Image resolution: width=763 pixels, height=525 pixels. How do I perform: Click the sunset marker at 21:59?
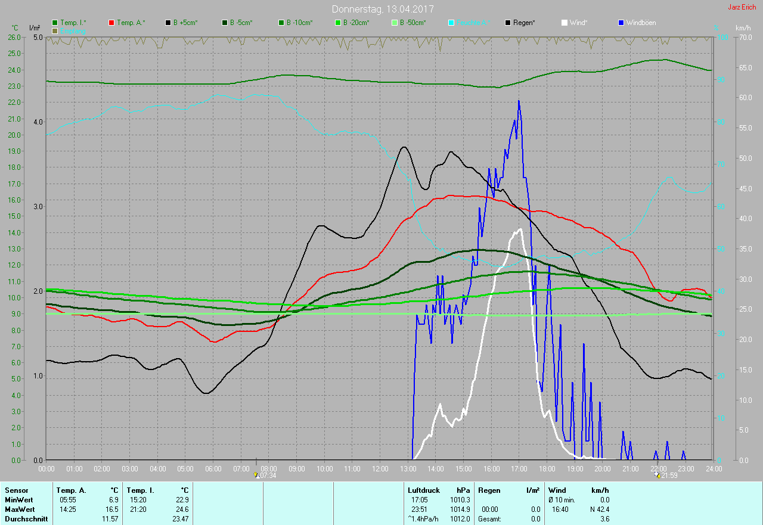click(658, 475)
